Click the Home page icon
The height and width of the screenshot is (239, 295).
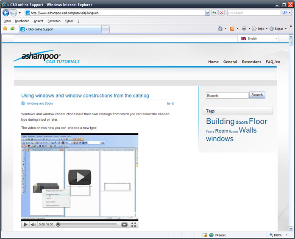point(220,28)
